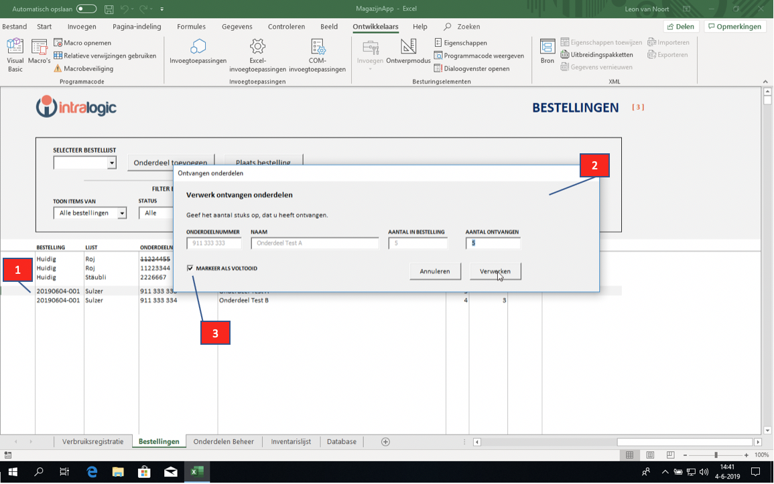Click the Aantal ontvangen input field
Image resolution: width=774 pixels, height=484 pixels.
tap(493, 243)
